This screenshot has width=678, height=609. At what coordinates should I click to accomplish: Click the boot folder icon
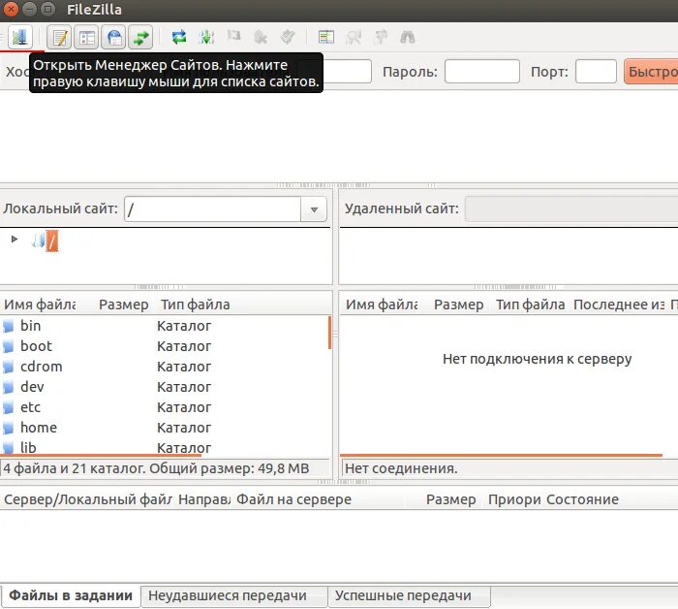pos(8,346)
